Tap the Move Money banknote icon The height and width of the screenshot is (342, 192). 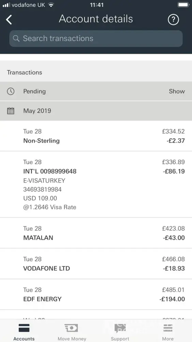(71, 328)
